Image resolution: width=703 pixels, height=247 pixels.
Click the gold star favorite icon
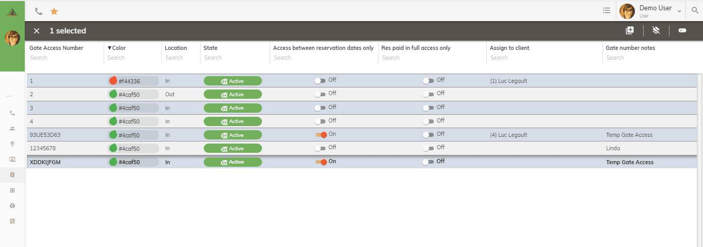pyautogui.click(x=54, y=11)
